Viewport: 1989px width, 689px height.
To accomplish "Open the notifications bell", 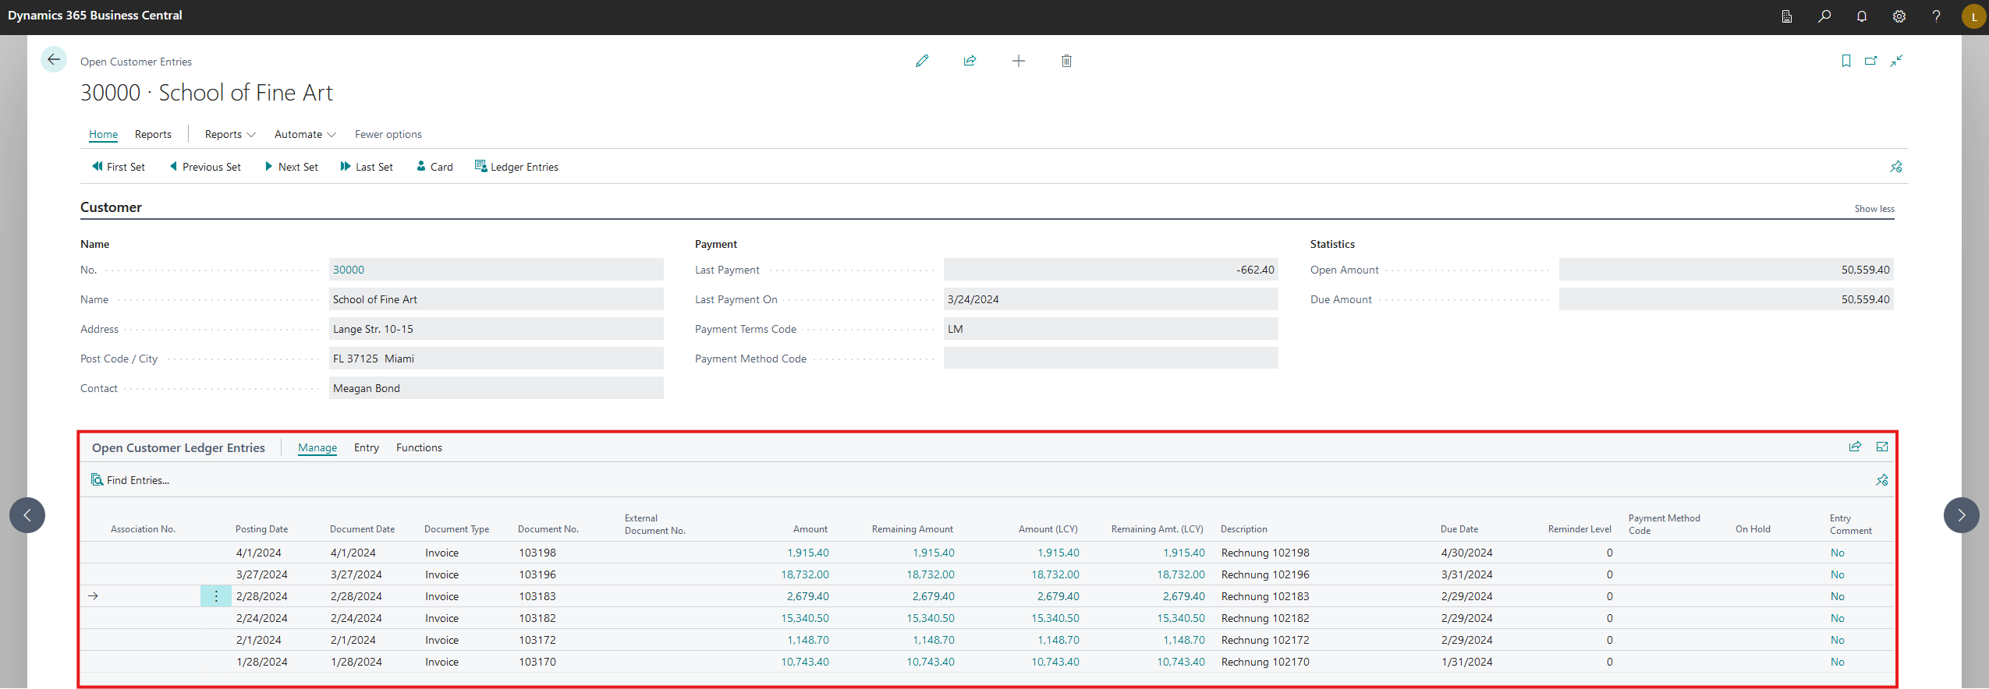I will (x=1861, y=16).
